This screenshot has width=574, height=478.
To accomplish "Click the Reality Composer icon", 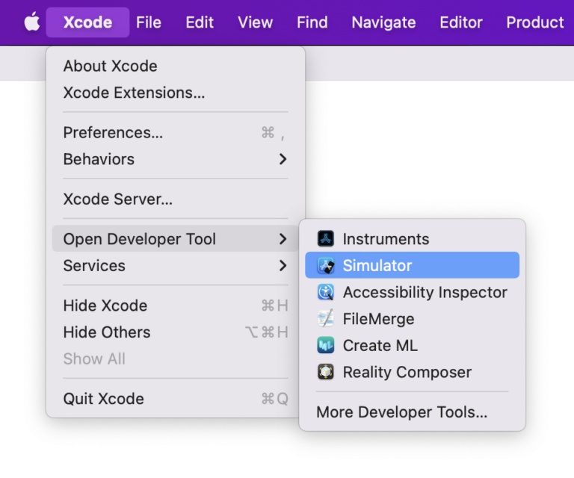I will click(x=325, y=372).
